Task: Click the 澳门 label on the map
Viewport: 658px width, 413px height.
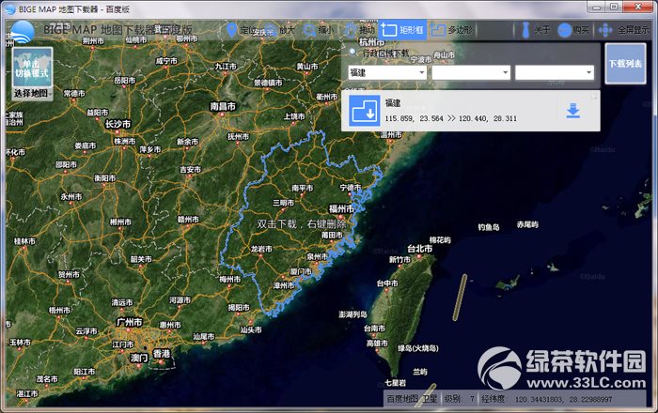Action: (139, 358)
